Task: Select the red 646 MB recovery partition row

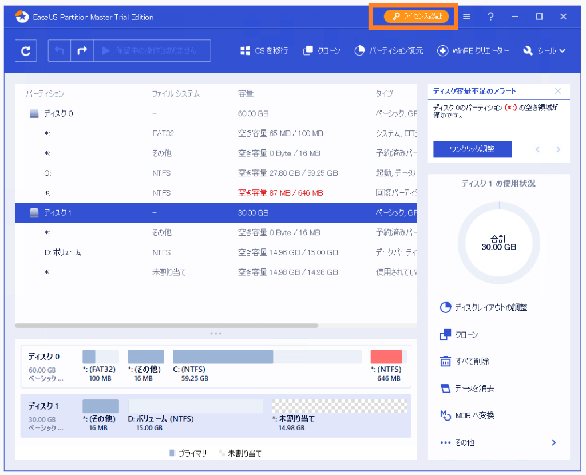Action: tap(216, 193)
